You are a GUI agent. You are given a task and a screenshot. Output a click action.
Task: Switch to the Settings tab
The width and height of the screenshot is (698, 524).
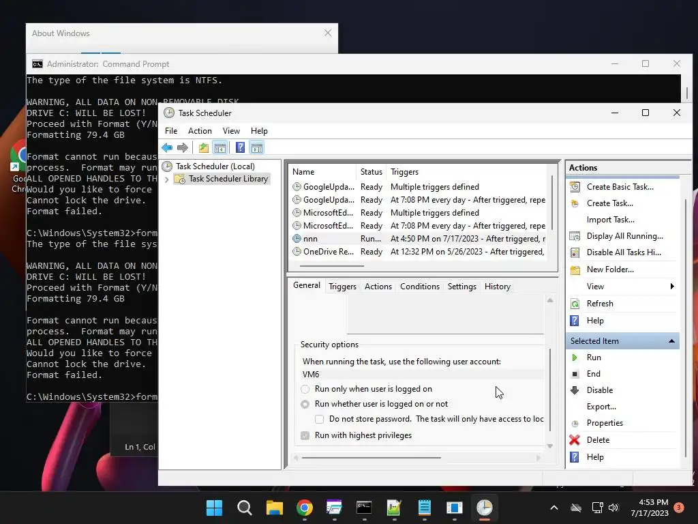point(461,287)
